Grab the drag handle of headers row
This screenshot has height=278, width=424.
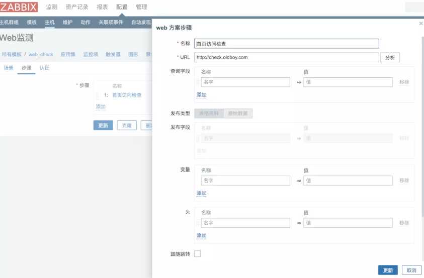(x=198, y=223)
